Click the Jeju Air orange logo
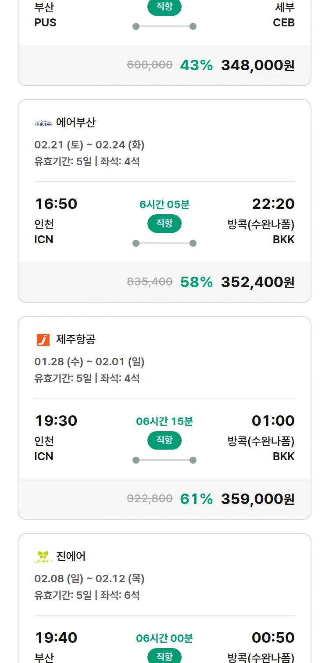The image size is (329, 663). (x=43, y=340)
